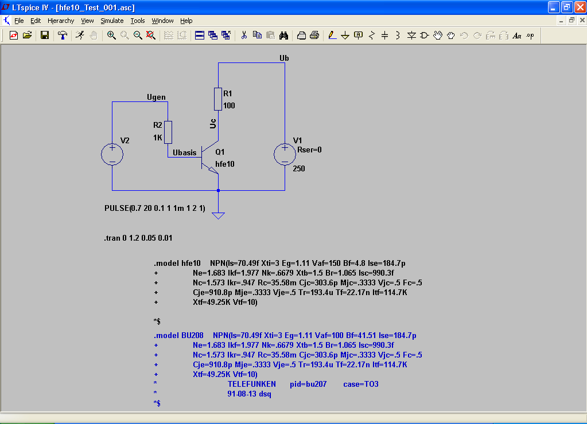Click the Zoom Full Extents icon
587x424 pixels.
151,36
